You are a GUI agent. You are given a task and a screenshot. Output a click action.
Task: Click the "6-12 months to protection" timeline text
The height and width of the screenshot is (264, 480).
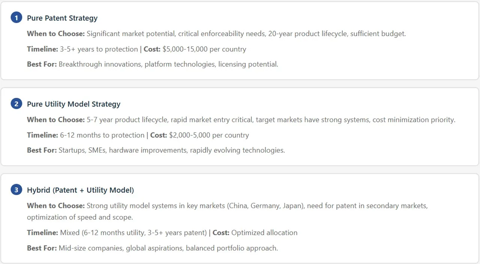click(x=102, y=135)
